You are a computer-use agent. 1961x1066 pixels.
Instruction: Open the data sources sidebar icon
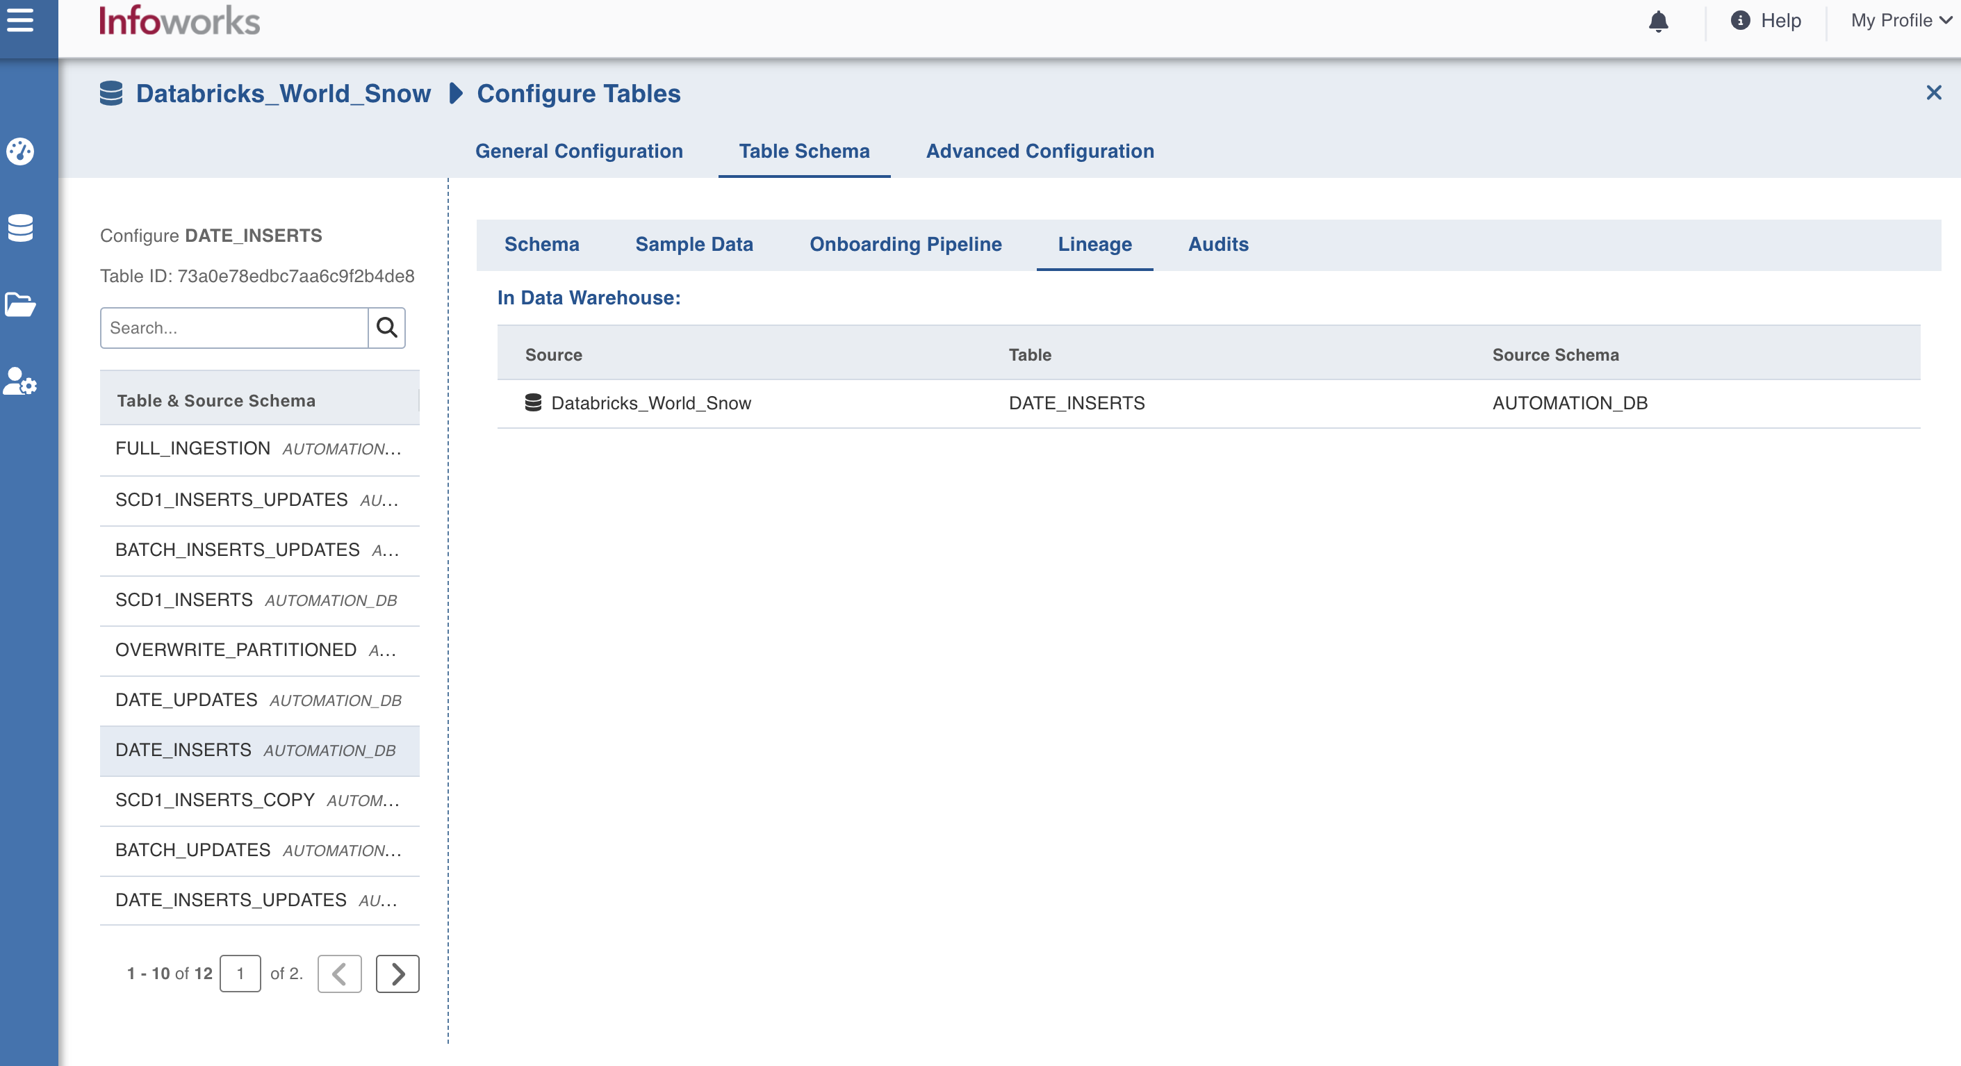(19, 228)
